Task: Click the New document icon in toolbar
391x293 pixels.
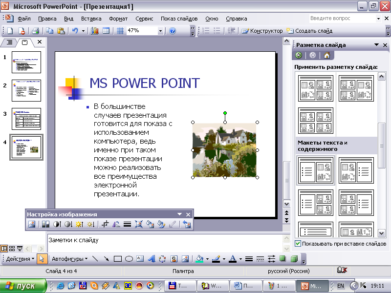Action: pyautogui.click(x=10, y=31)
